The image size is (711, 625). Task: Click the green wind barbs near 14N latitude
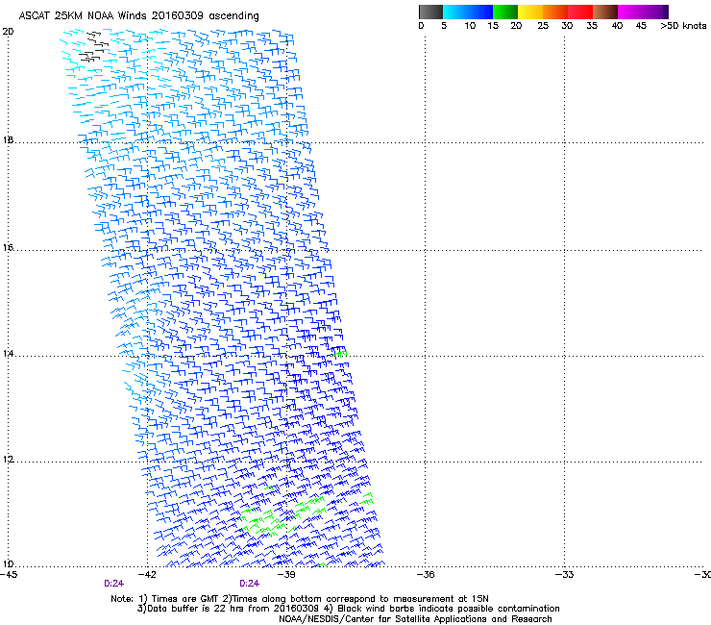pyautogui.click(x=340, y=353)
